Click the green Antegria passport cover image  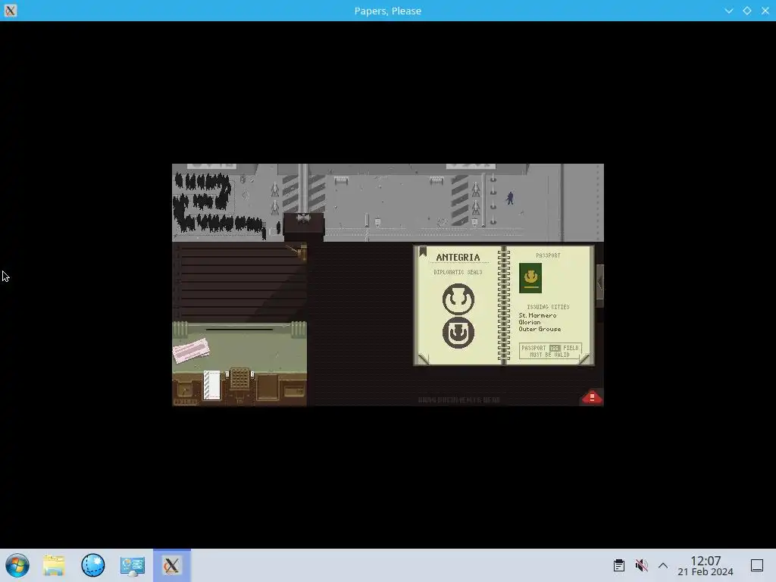pyautogui.click(x=530, y=278)
